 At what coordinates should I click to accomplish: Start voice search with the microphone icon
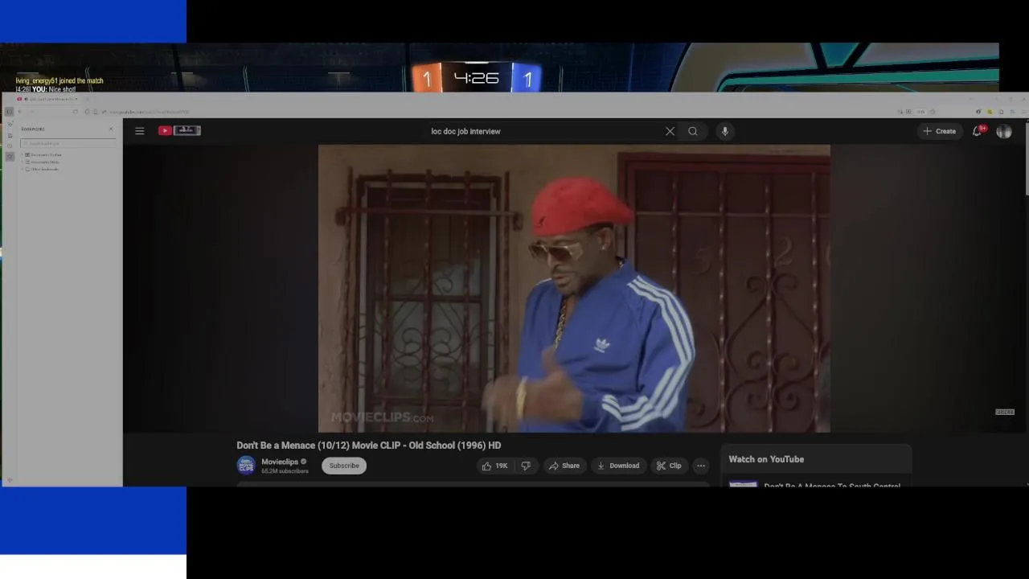pyautogui.click(x=724, y=131)
